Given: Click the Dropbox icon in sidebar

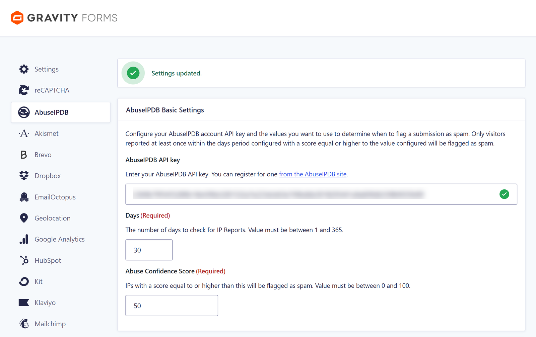Looking at the screenshot, I should pyautogui.click(x=24, y=176).
